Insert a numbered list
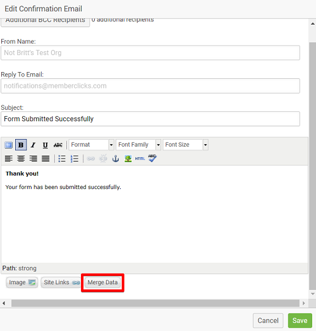The height and width of the screenshot is (331, 316). point(75,159)
